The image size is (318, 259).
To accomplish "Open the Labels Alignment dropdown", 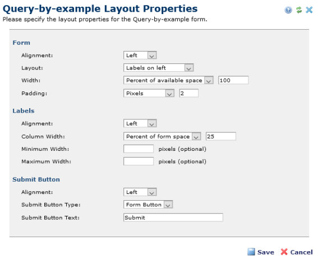I will (140, 123).
